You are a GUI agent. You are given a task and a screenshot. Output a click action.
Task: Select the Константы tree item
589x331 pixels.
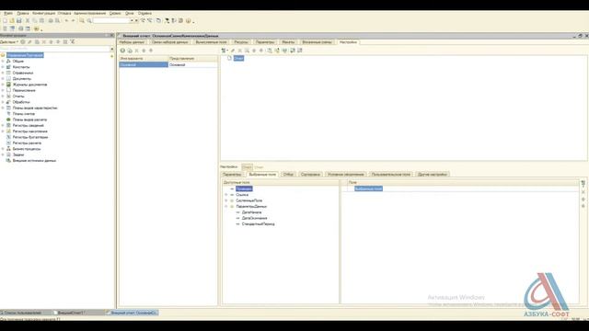coord(21,67)
